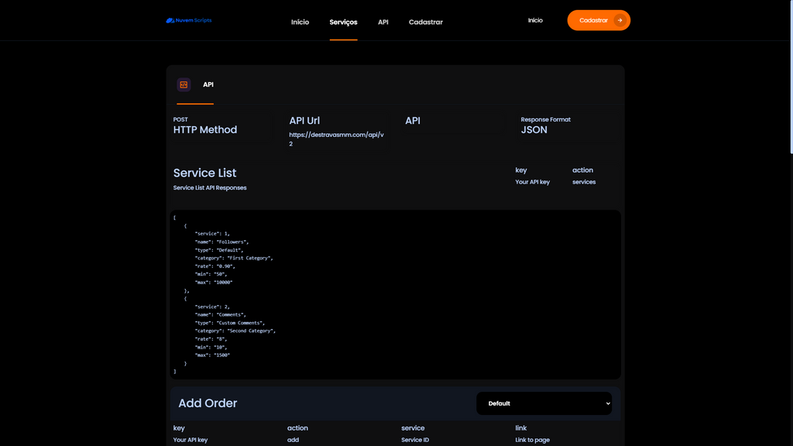
Task: Click the 'Link to page' parameter text
Action: [x=532, y=440]
